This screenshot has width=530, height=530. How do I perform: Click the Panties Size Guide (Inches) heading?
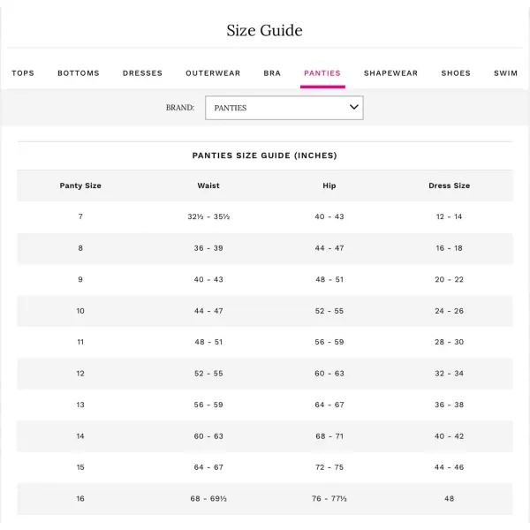click(x=264, y=155)
